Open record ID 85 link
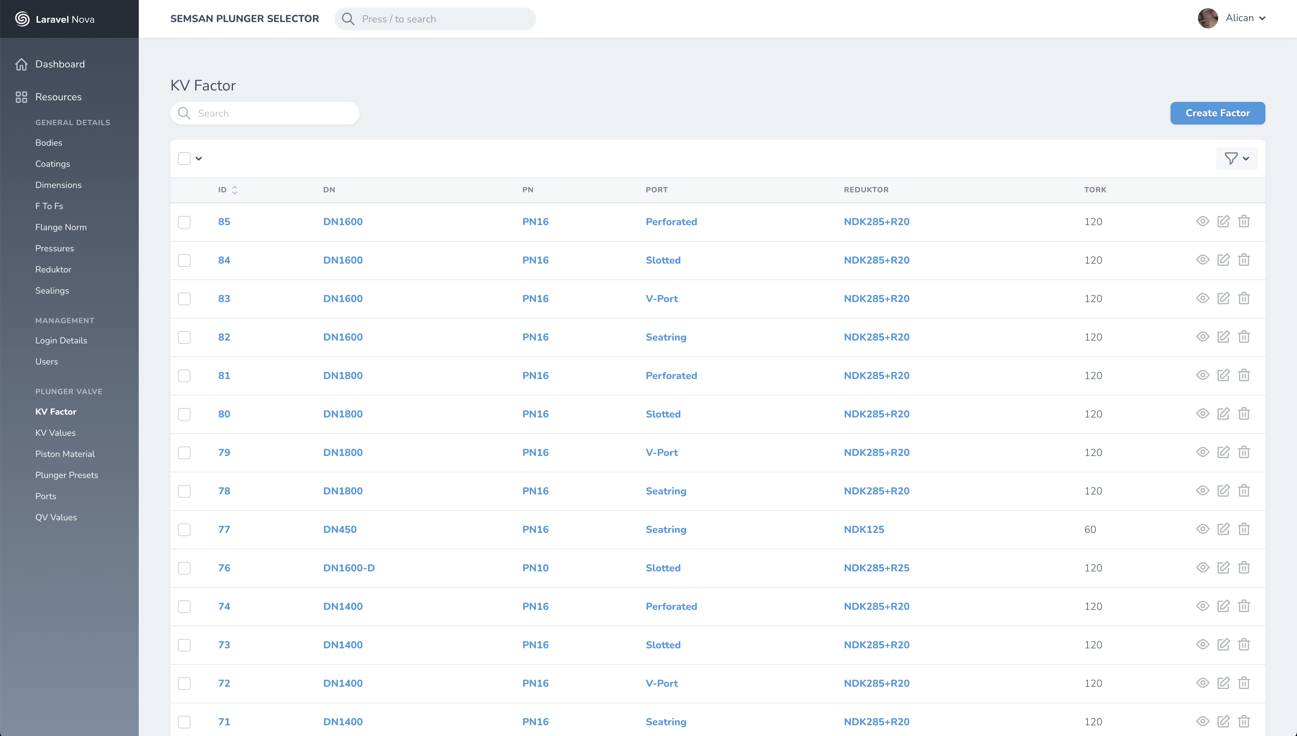Image resolution: width=1297 pixels, height=736 pixels. click(224, 221)
